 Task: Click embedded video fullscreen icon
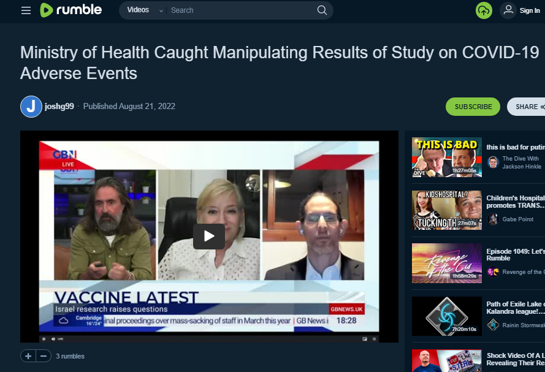(x=375, y=339)
